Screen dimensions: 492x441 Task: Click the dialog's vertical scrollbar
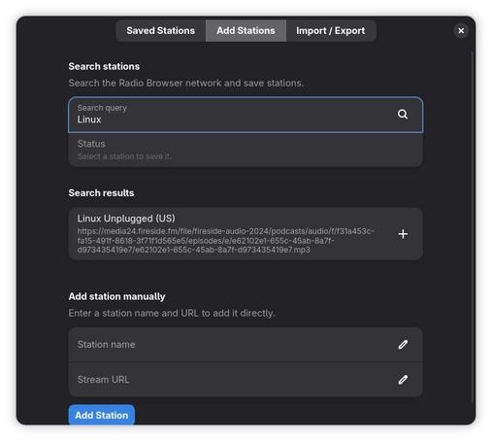pos(473,226)
